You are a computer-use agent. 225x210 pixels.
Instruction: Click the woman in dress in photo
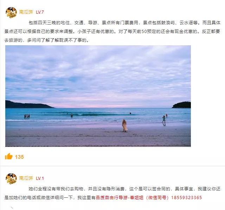click(x=124, y=126)
